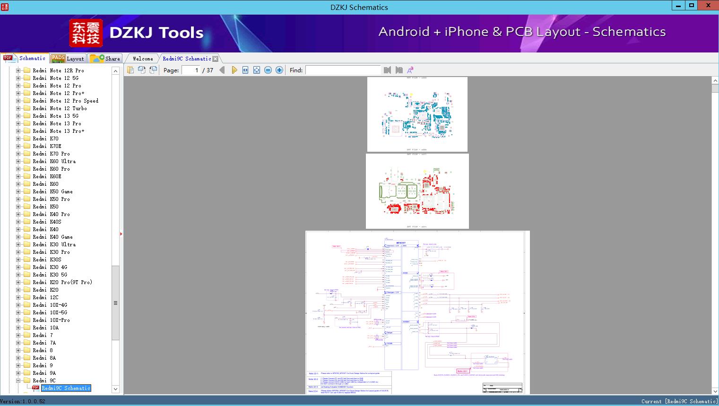Expand the Redmi Note 12 5G folder
719x406 pixels.
coord(18,78)
